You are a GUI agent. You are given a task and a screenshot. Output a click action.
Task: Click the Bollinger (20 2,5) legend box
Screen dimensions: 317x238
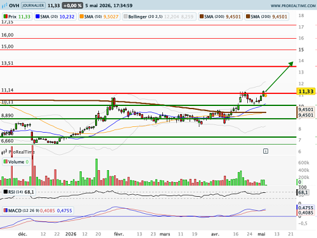click(x=159, y=17)
